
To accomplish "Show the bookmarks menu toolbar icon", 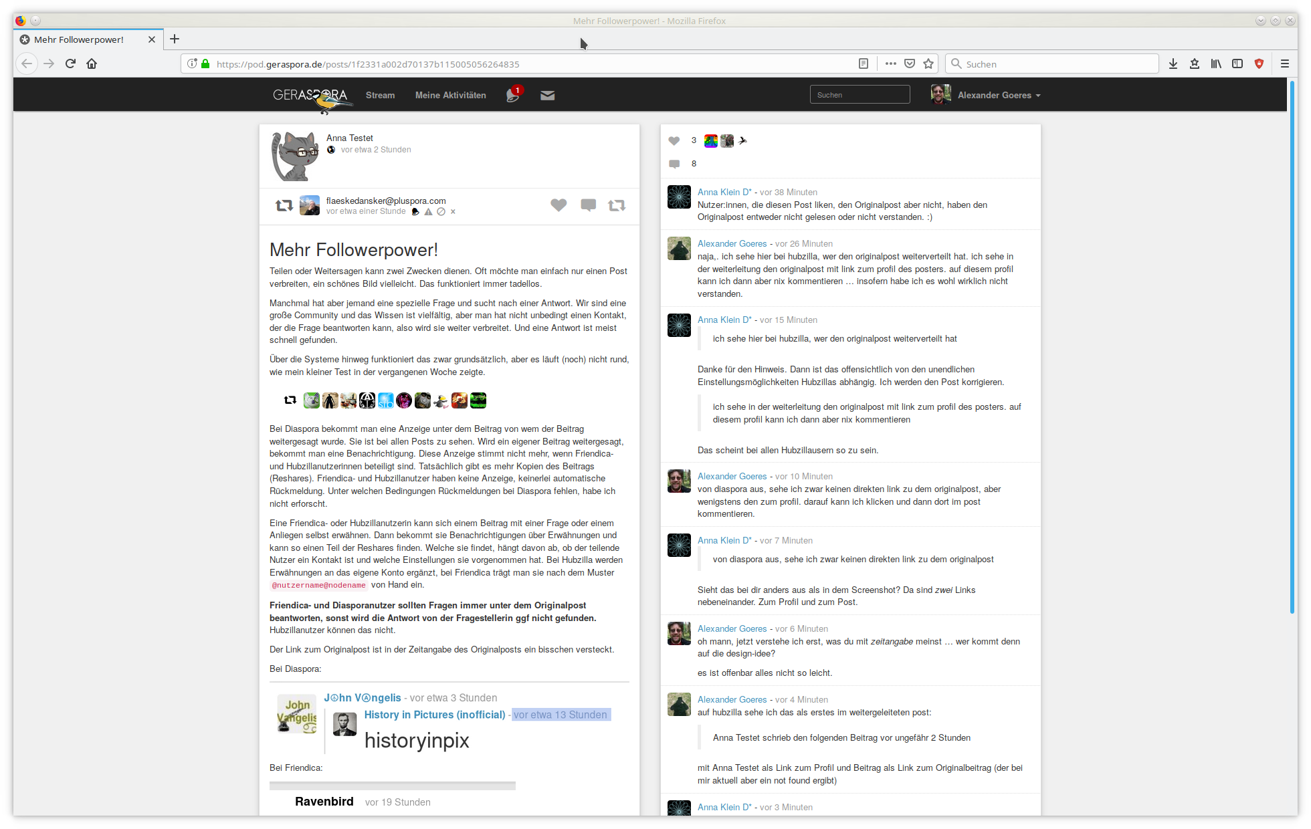I will (x=1195, y=64).
